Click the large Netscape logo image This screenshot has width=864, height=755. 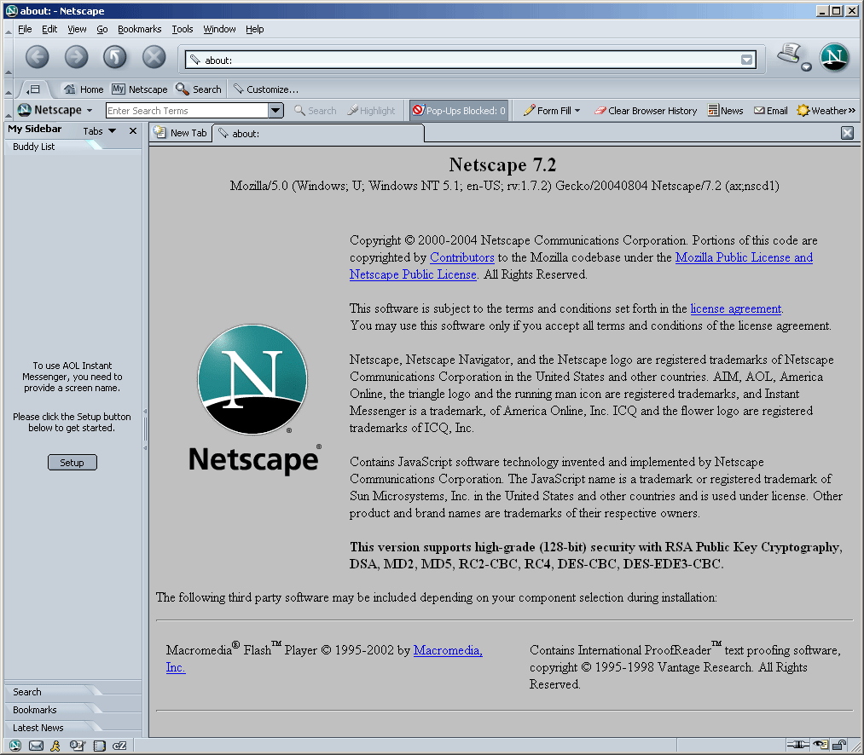[x=253, y=400]
